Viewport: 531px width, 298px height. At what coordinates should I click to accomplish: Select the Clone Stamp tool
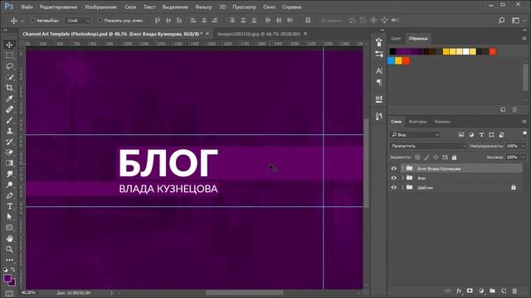[x=9, y=131]
